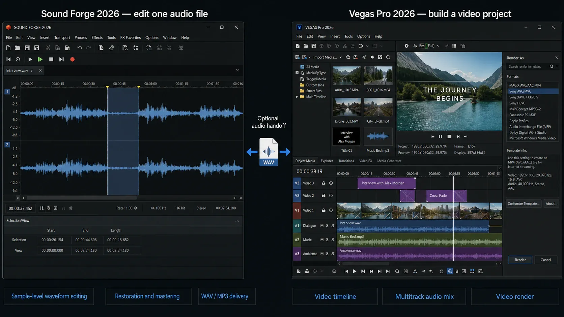
Task: Switch to the Video FX tab
Action: [x=366, y=161]
